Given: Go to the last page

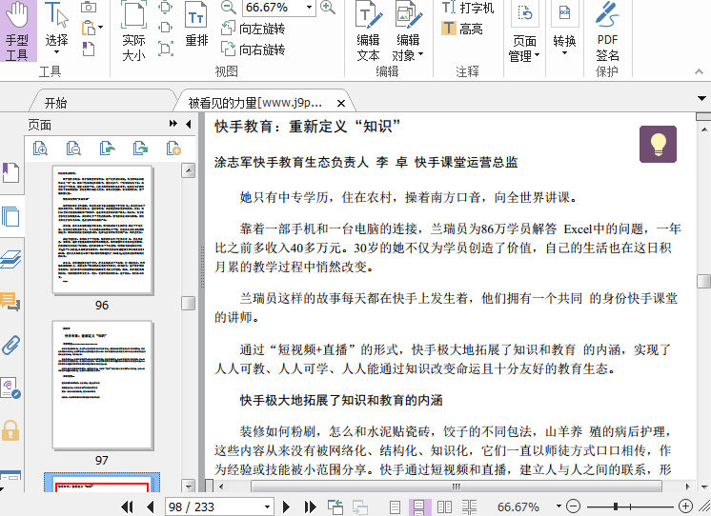Looking at the screenshot, I should (x=310, y=506).
